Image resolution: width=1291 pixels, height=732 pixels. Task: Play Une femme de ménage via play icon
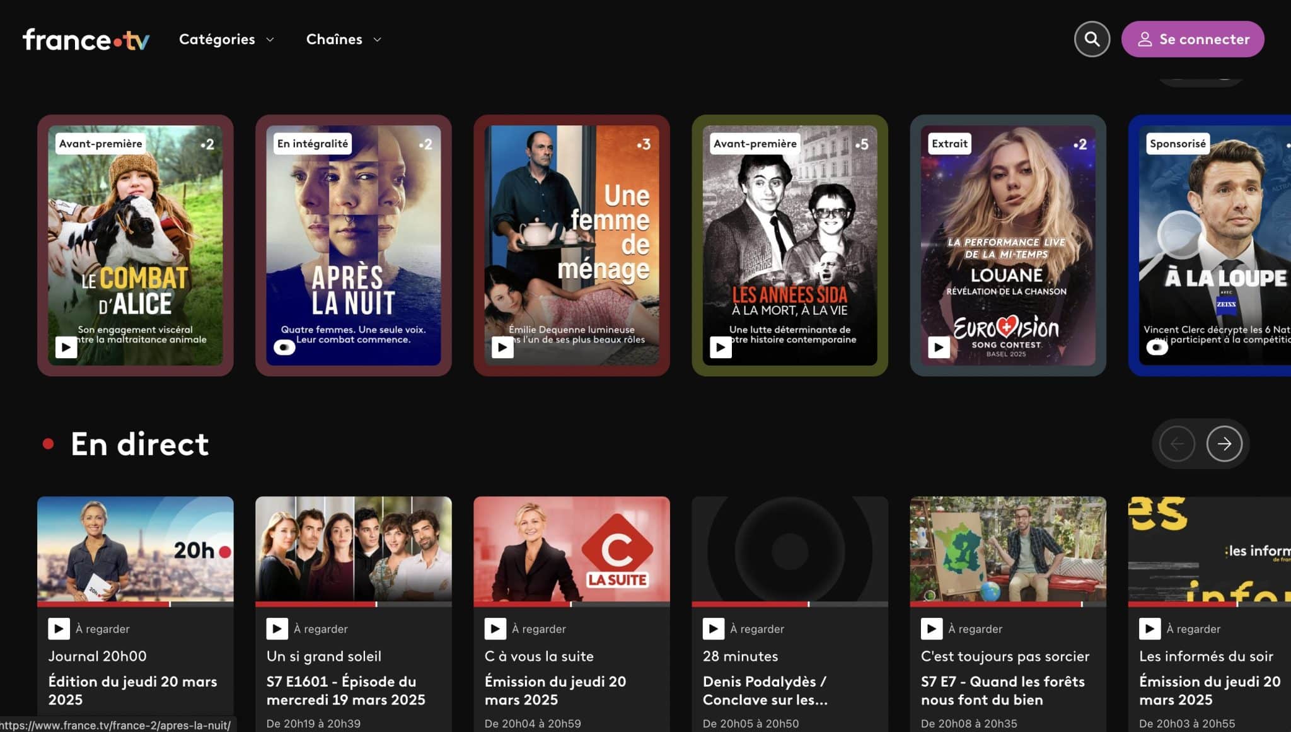coord(502,347)
